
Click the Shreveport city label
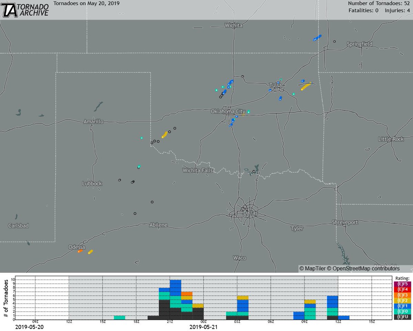click(345, 222)
